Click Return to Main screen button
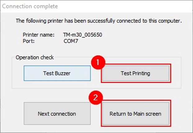The height and width of the screenshot is (133, 193). (x=135, y=114)
